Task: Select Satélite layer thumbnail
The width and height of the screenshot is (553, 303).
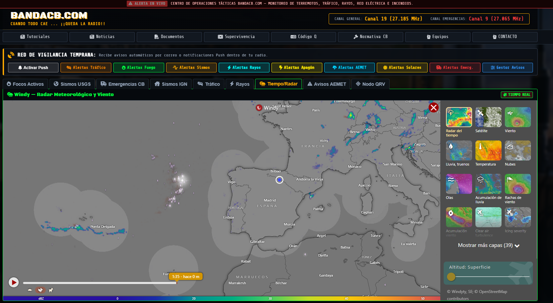Action: [x=488, y=117]
